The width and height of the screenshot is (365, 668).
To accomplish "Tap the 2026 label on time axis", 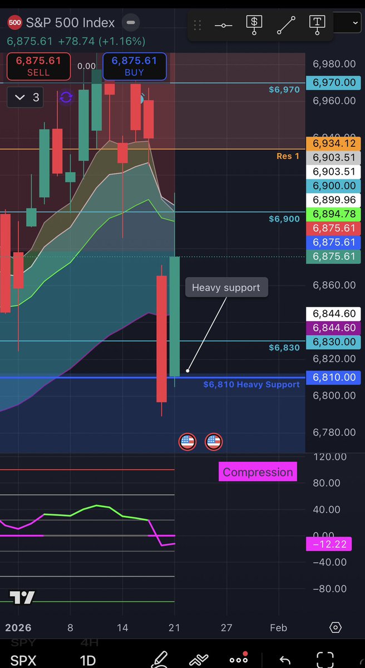I will (x=18, y=627).
